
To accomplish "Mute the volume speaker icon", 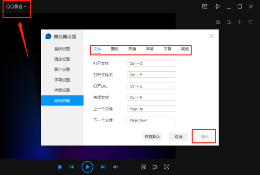I will 116,167.
